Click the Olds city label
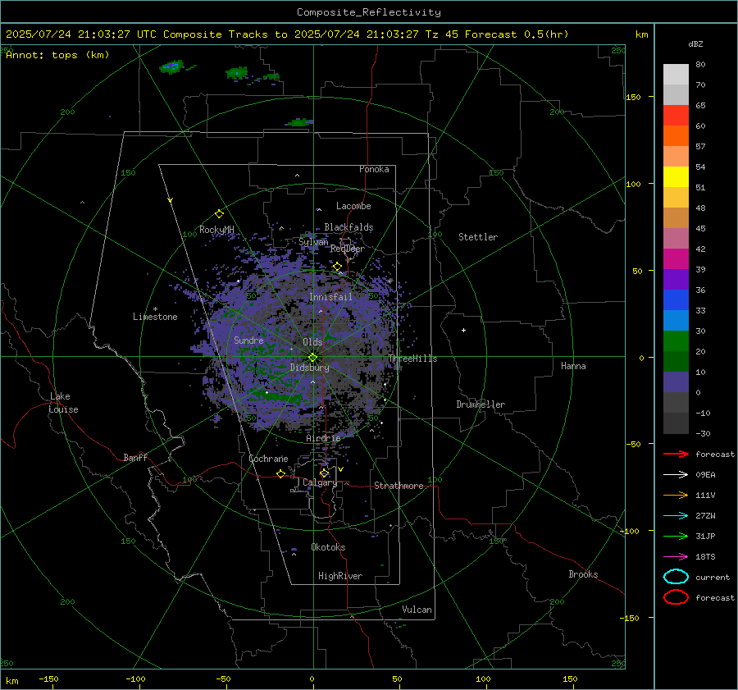Image resolution: width=738 pixels, height=690 pixels. pyautogui.click(x=312, y=342)
